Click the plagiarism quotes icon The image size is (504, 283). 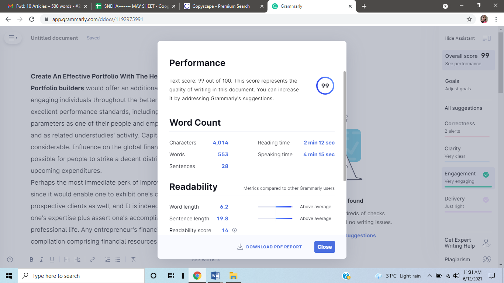(x=487, y=259)
